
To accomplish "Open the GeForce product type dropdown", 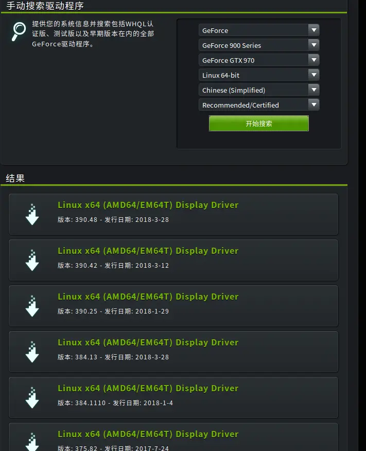I will (x=259, y=30).
